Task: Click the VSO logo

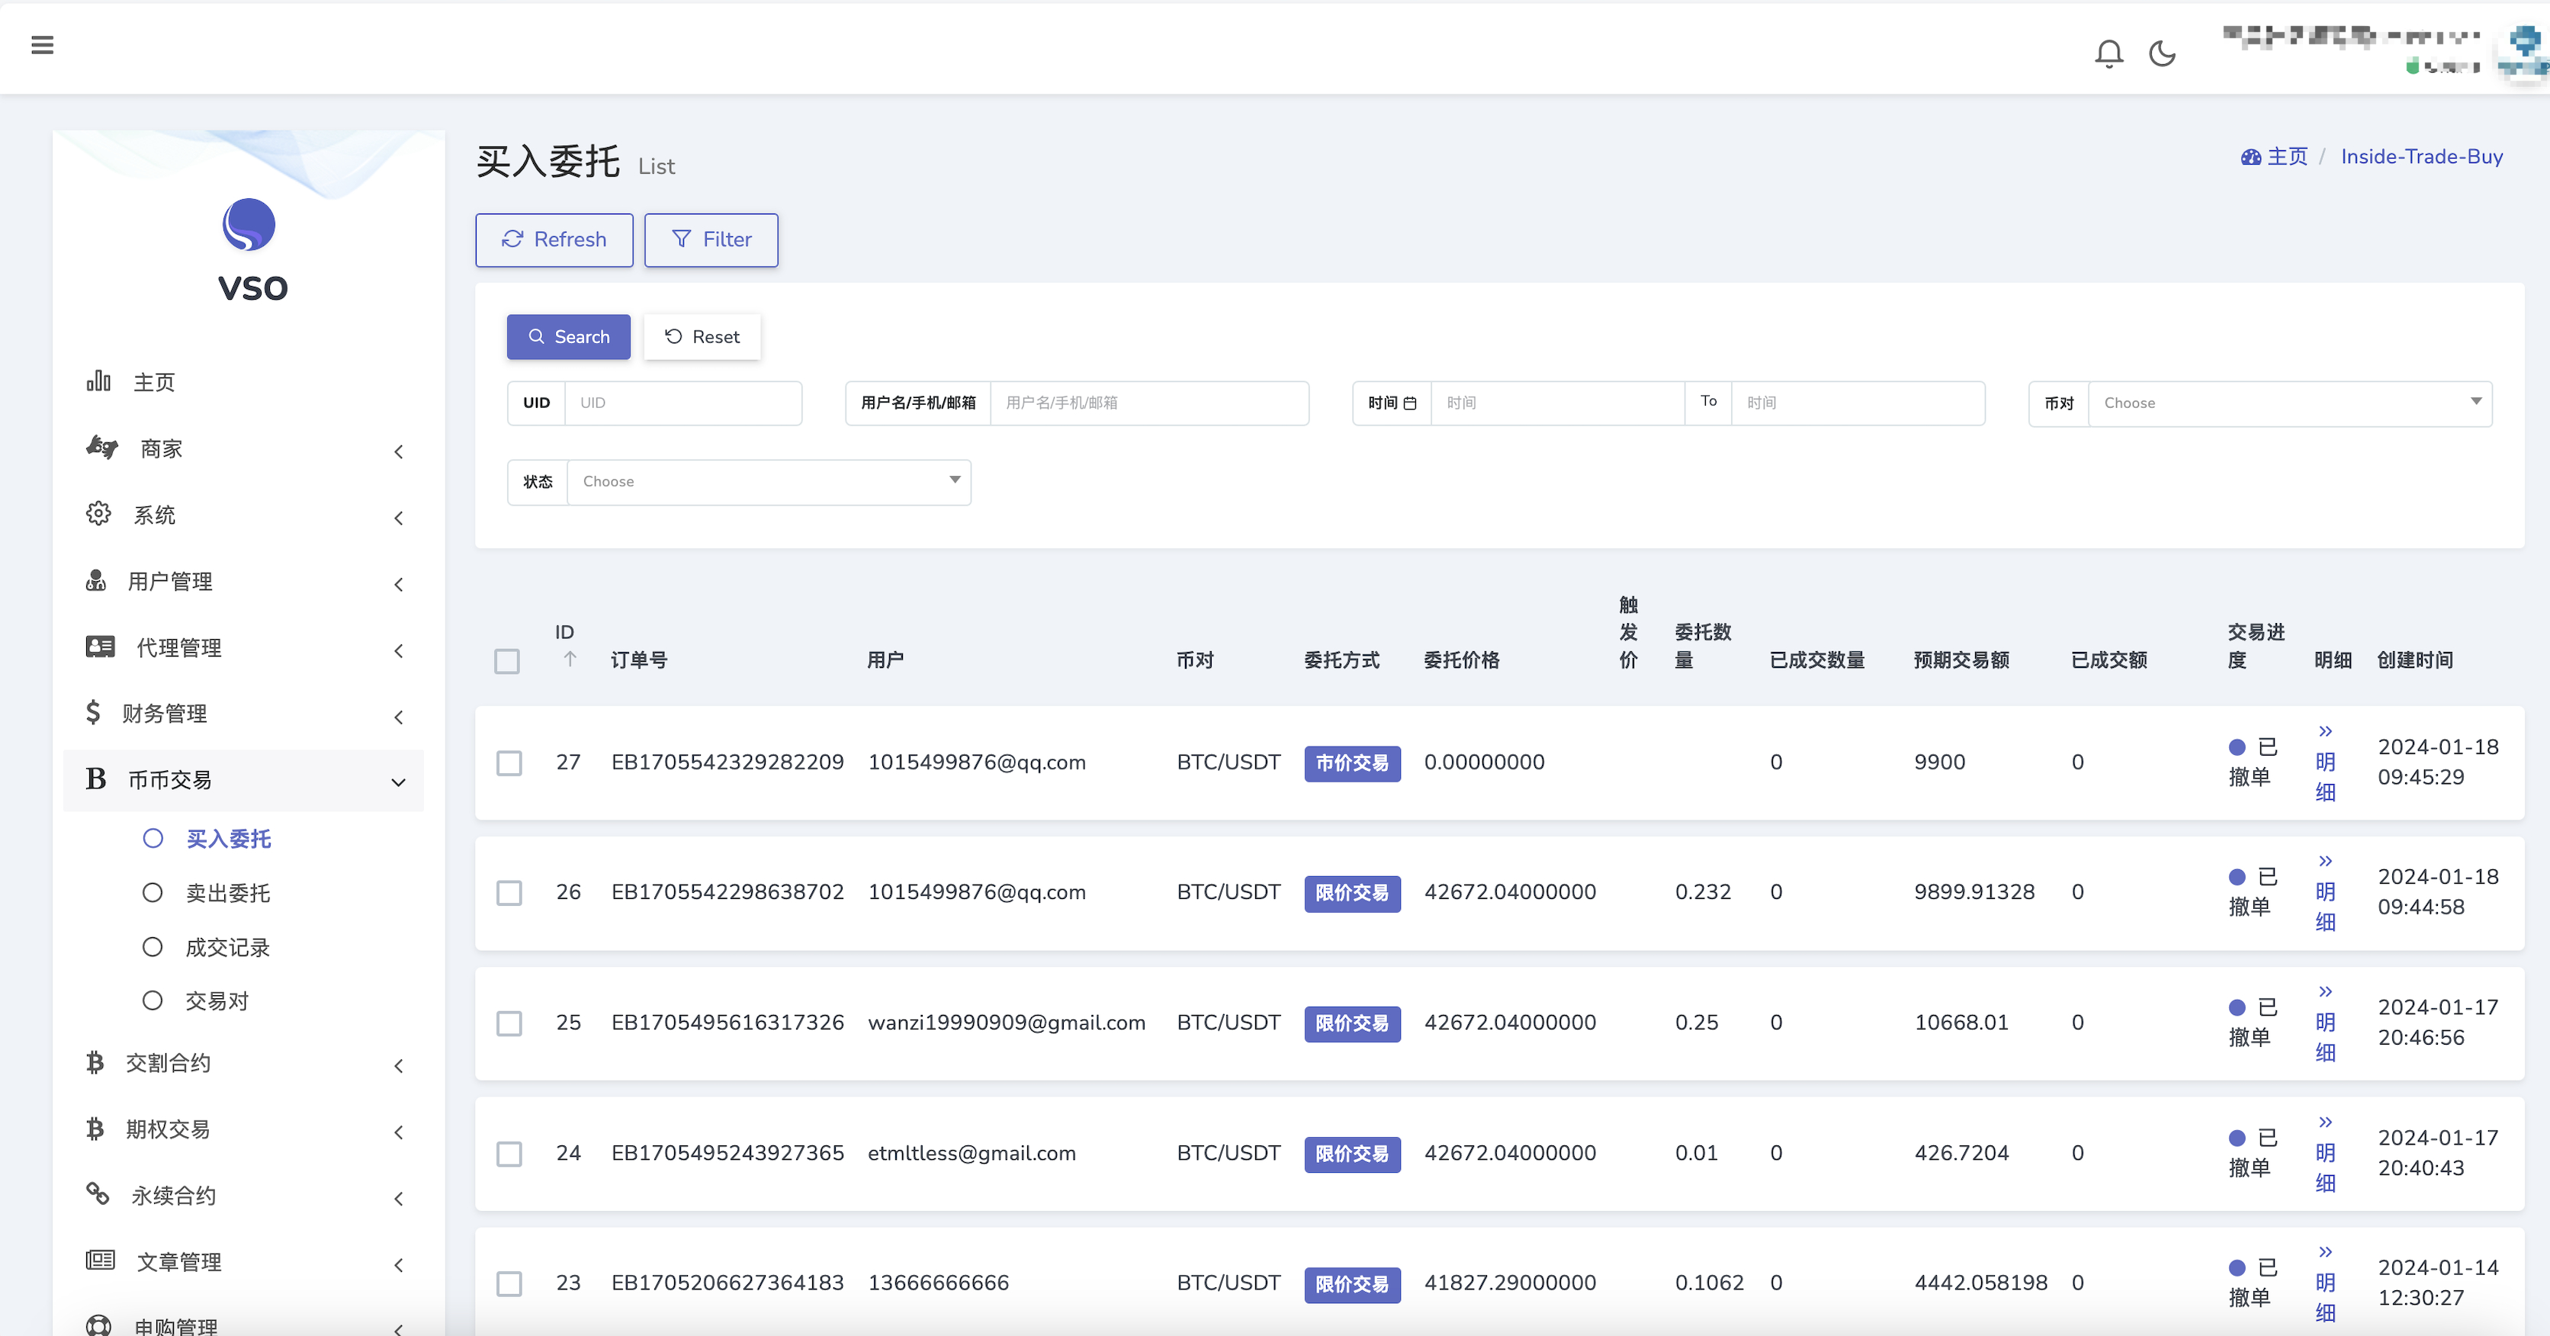Action: (x=249, y=226)
